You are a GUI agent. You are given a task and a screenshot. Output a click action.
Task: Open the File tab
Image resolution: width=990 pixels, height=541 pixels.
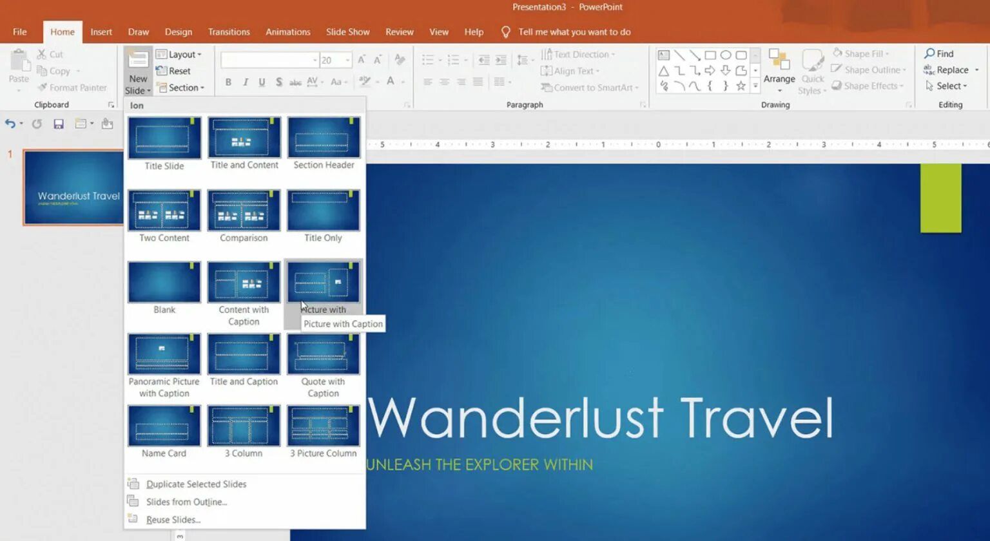click(20, 32)
